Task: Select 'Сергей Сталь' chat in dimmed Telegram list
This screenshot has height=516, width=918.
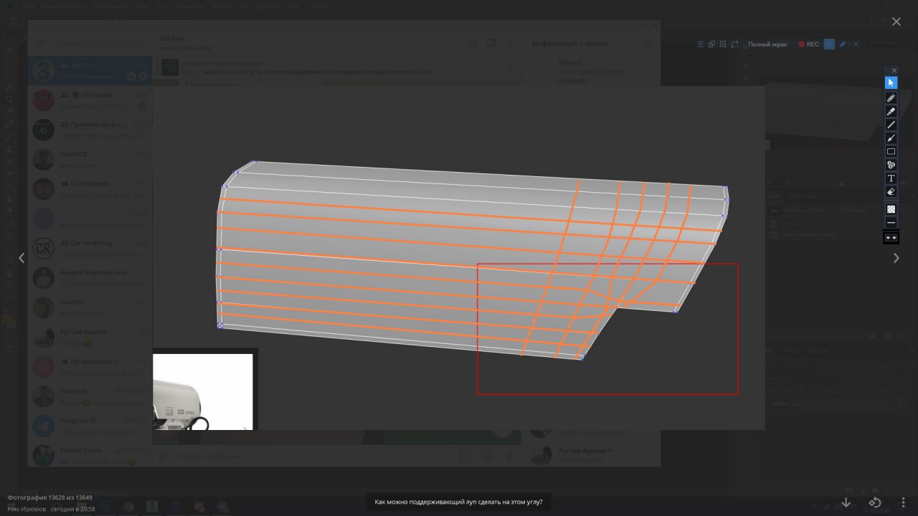Action: 90,454
